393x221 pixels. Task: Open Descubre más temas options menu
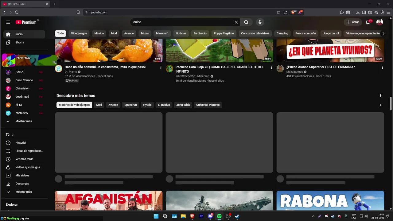(x=380, y=96)
